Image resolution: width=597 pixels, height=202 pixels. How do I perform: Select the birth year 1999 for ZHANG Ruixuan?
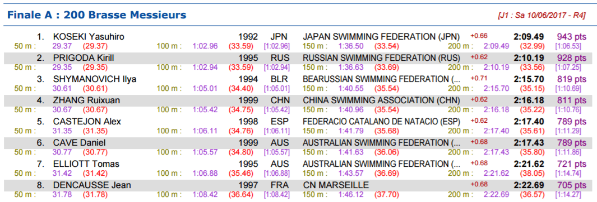(248, 100)
